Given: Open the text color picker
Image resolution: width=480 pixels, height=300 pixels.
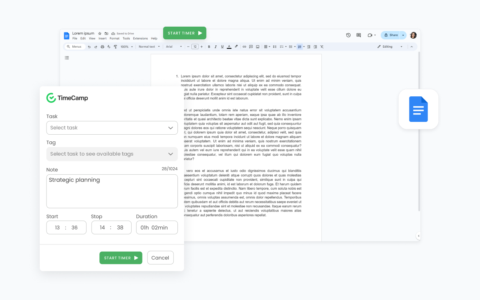Looking at the screenshot, I should coord(229,46).
